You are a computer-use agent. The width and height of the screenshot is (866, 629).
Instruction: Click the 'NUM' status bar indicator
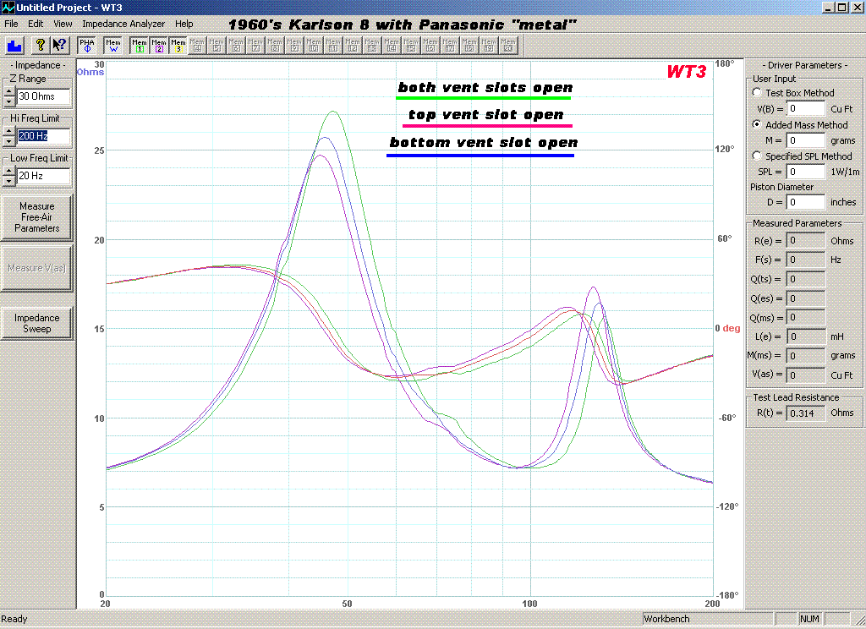pos(809,619)
